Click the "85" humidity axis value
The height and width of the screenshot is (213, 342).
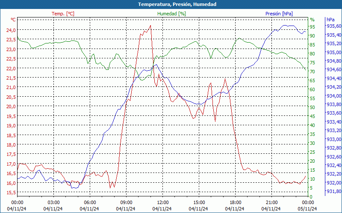point(313,45)
